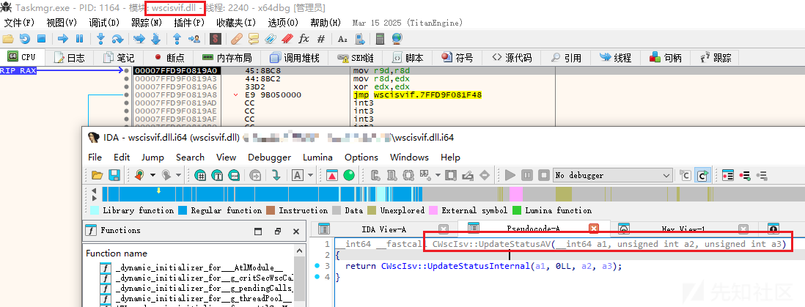This screenshot has width=805, height=307.
Task: Click the x64dbg calculator icon
Action: click(x=381, y=39)
